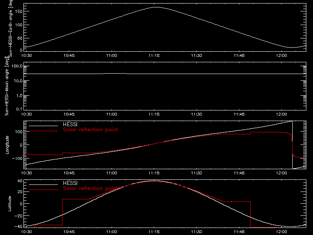Select the 0.1 tick on Moon angle plot
Viewport: 313px width, 235px height.
point(19,109)
